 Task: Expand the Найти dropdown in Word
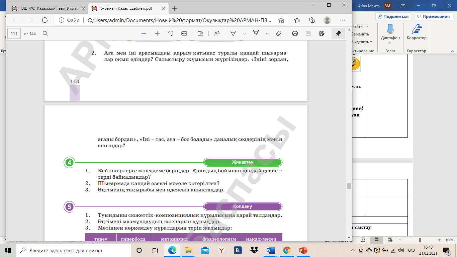pos(367,26)
